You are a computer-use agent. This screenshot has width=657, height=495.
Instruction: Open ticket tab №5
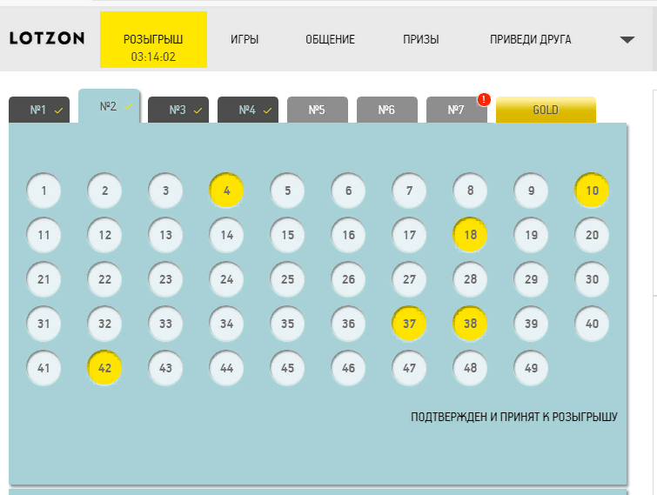pyautogui.click(x=317, y=110)
